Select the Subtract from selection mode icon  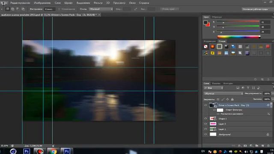coord(18,9)
